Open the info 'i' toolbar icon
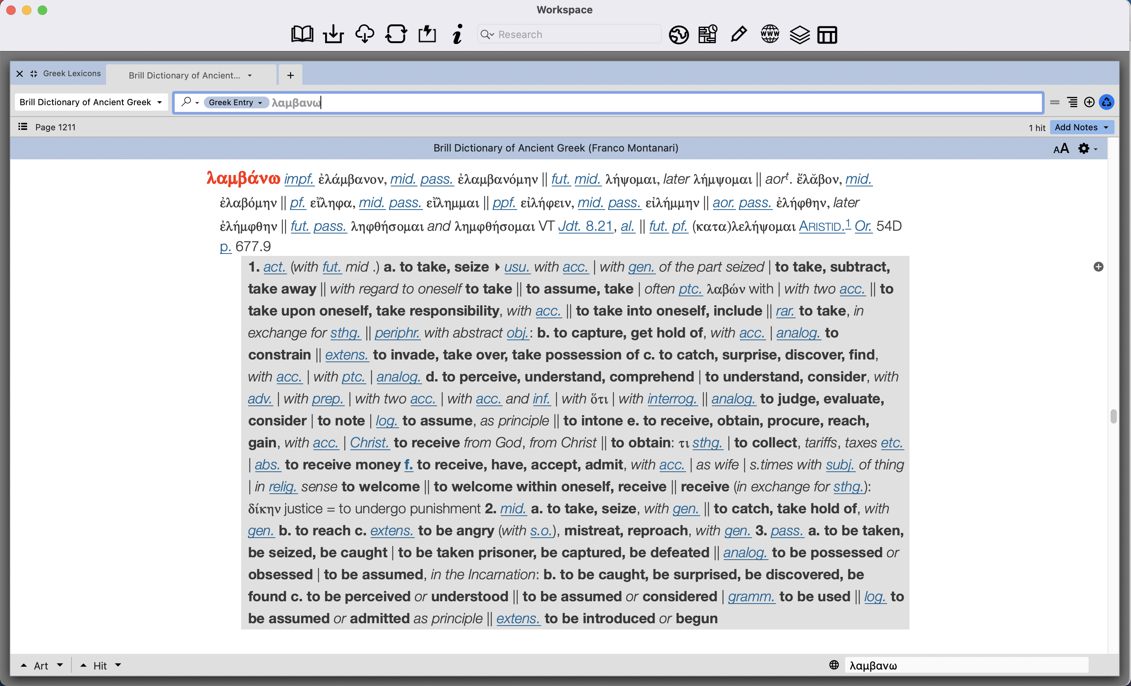Viewport: 1131px width, 686px height. [x=457, y=35]
